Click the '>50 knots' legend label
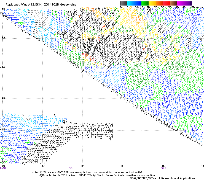 click(x=196, y=7)
